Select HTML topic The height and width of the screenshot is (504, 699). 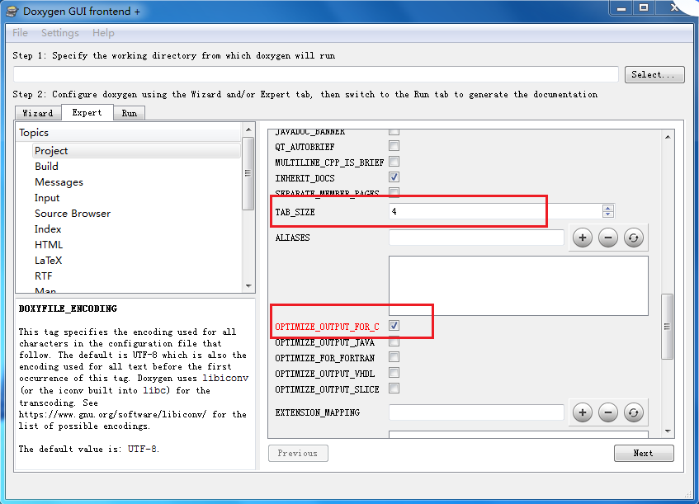(49, 245)
